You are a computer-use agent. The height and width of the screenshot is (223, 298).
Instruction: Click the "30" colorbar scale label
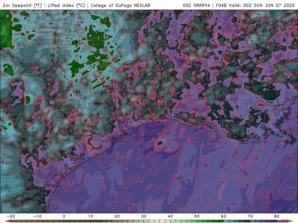[x=144, y=216]
